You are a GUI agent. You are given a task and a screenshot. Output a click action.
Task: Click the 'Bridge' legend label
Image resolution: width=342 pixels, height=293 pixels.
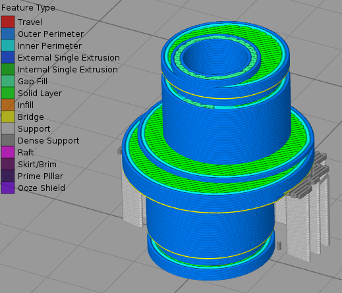pyautogui.click(x=31, y=117)
